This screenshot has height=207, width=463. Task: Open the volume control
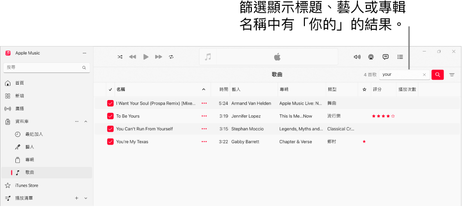tap(357, 57)
